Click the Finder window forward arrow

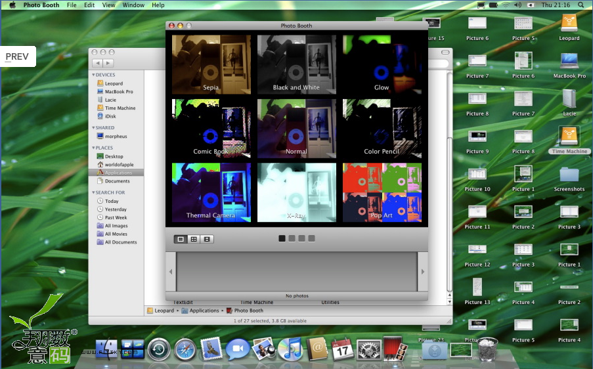pos(108,63)
